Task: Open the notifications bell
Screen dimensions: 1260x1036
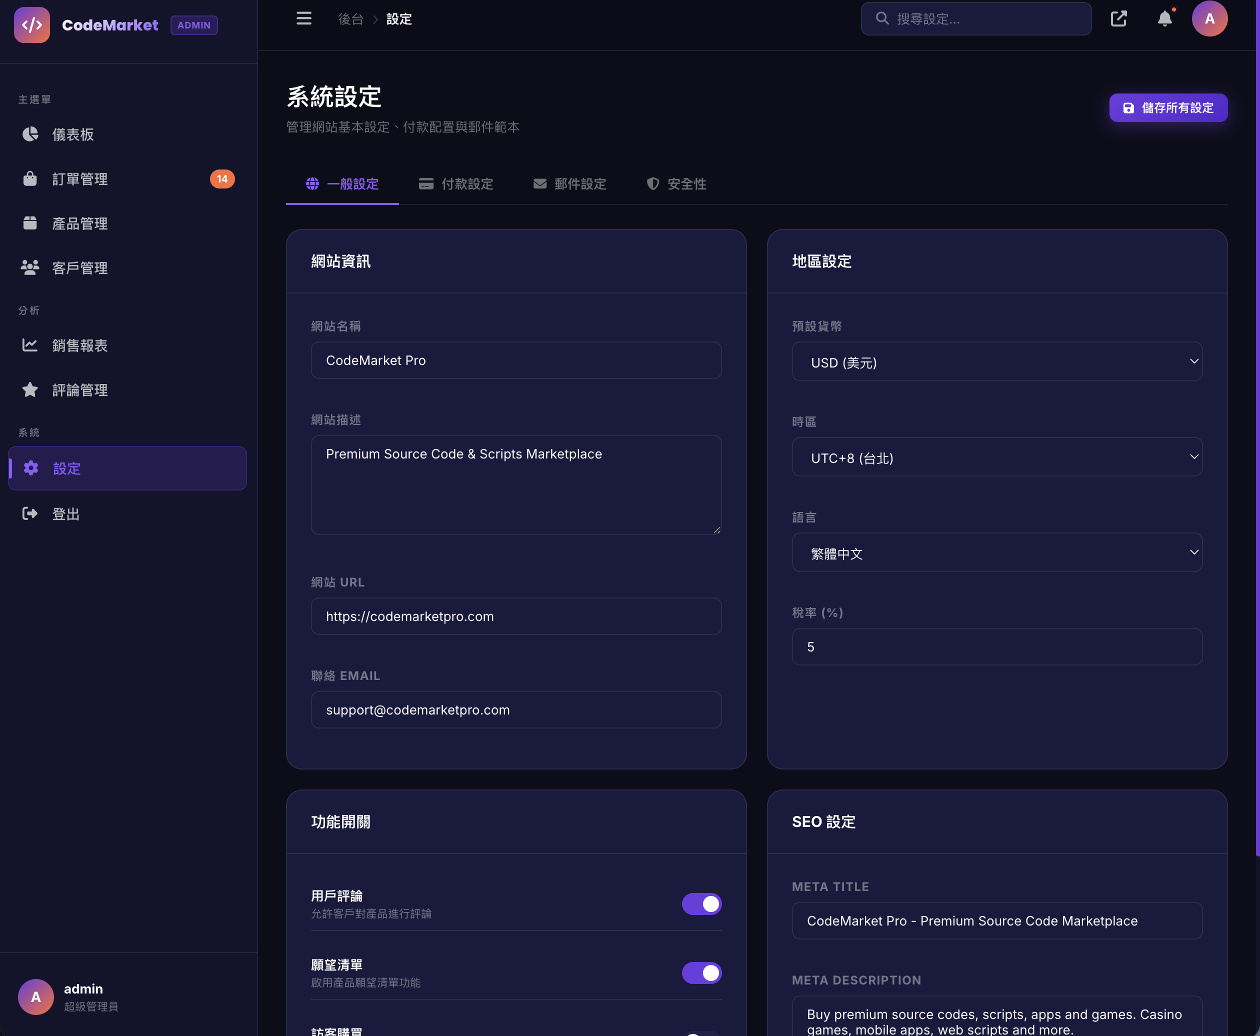Action: [1164, 18]
